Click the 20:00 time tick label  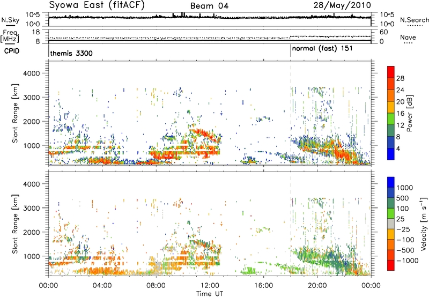(317, 286)
